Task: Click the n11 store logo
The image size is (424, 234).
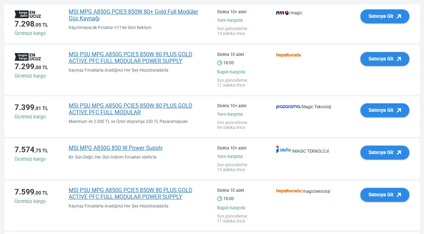Action: pos(282,13)
